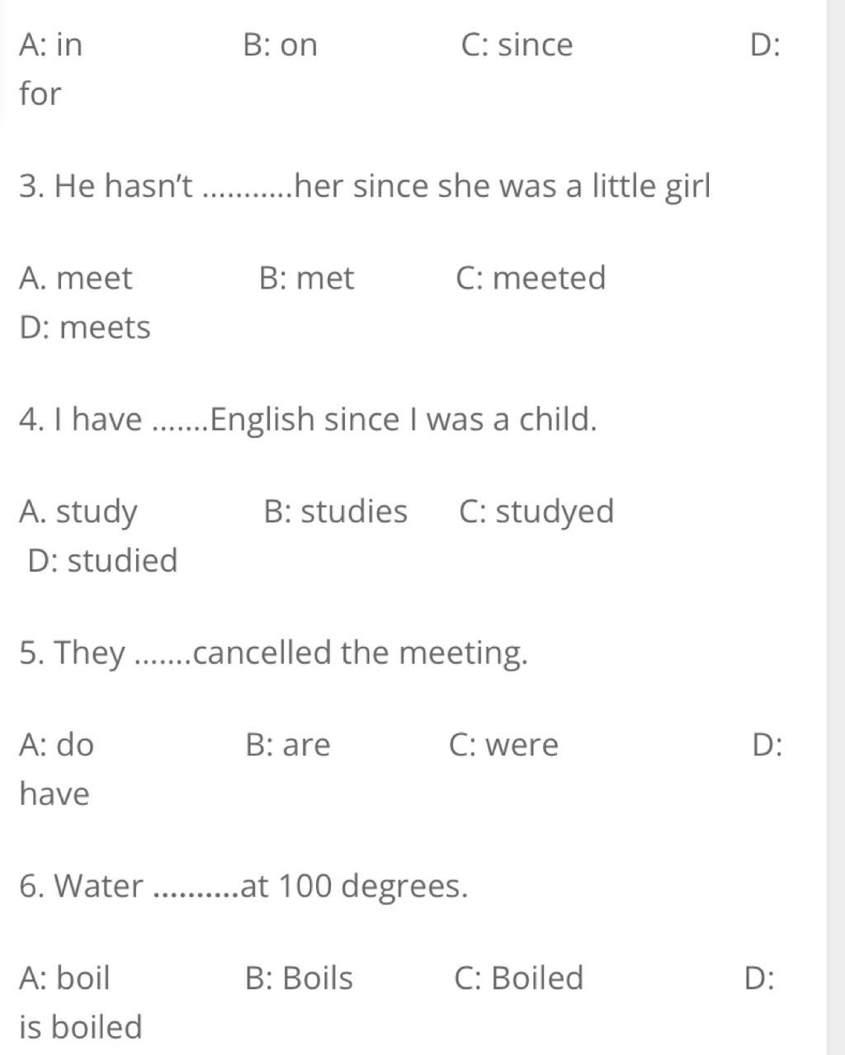845x1055 pixels.
Task: Select answer 'C: Boiled'
Action: tap(518, 978)
